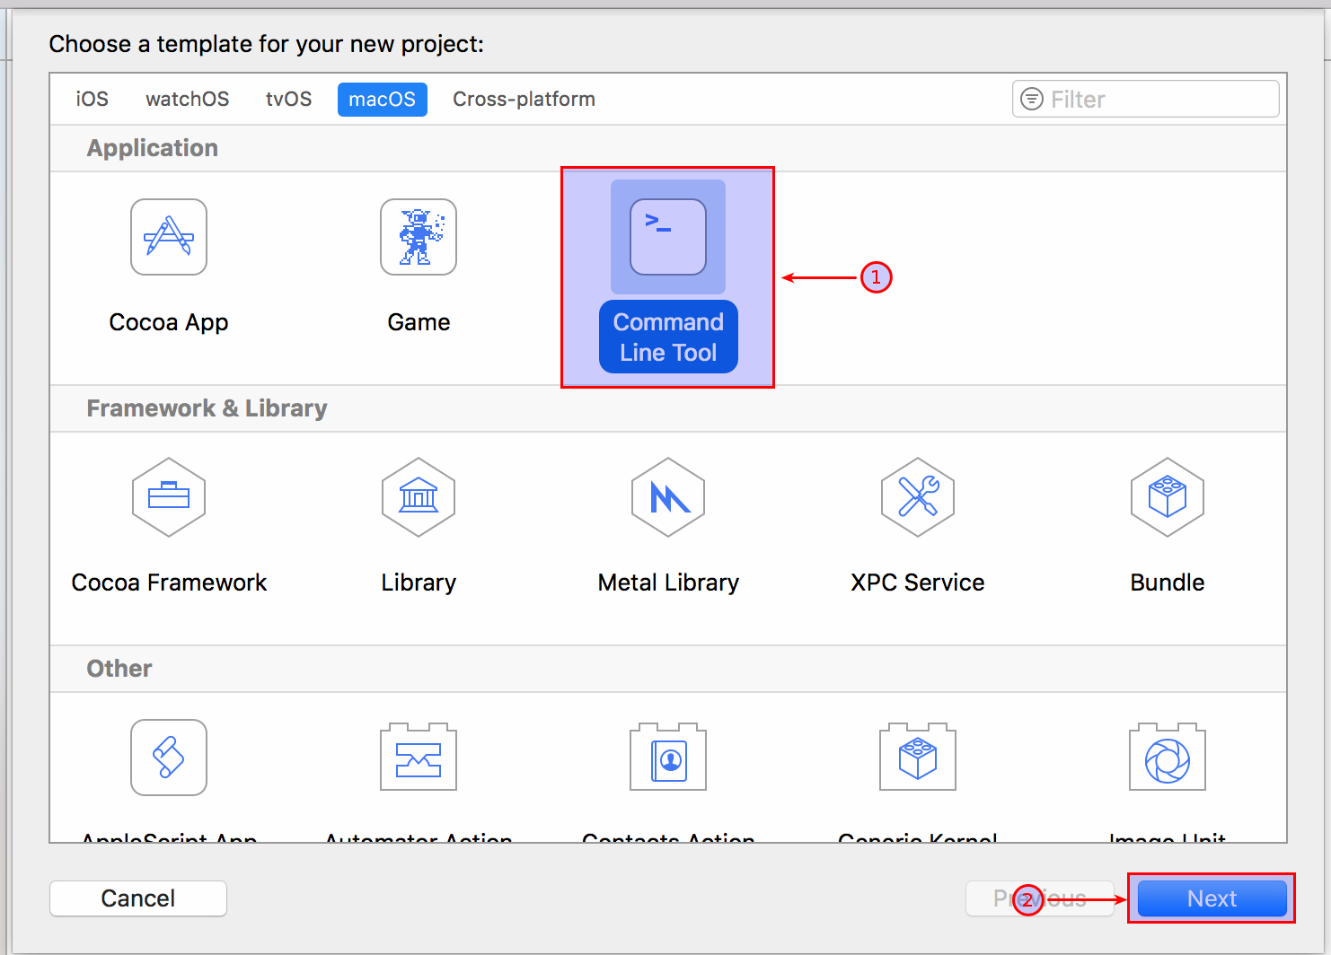Select the Library template icon
This screenshot has width=1331, height=955.
pyautogui.click(x=419, y=497)
